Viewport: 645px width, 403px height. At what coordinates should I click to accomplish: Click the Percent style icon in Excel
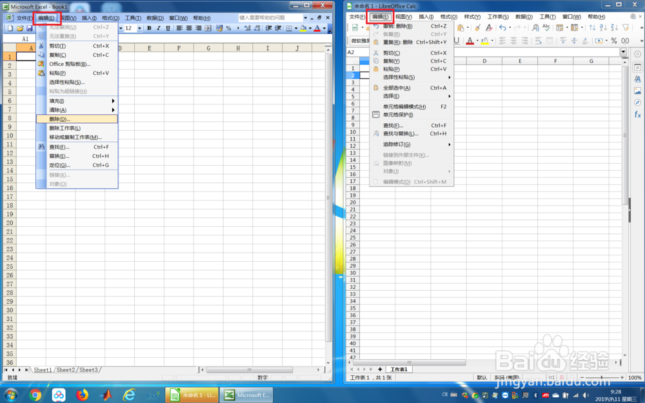coord(228,28)
